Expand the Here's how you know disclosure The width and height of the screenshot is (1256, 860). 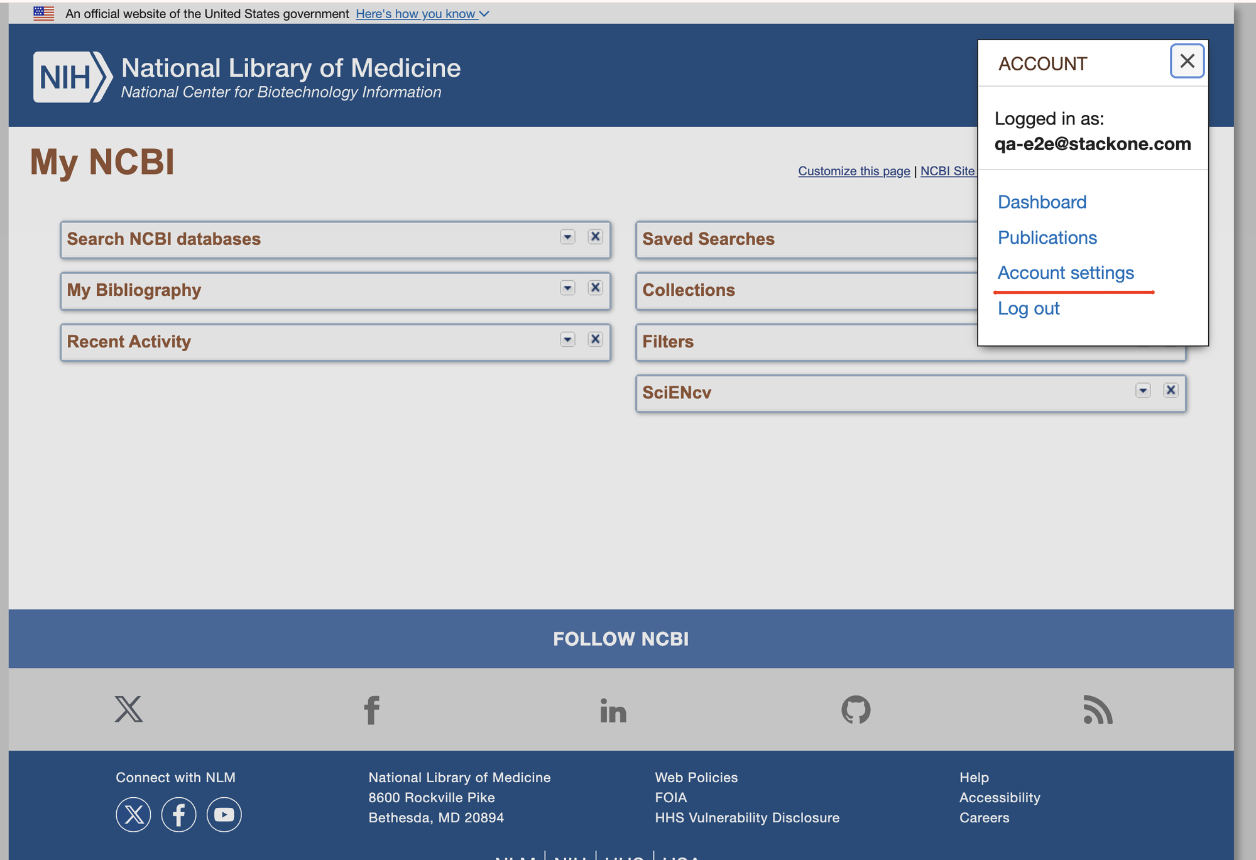point(422,14)
